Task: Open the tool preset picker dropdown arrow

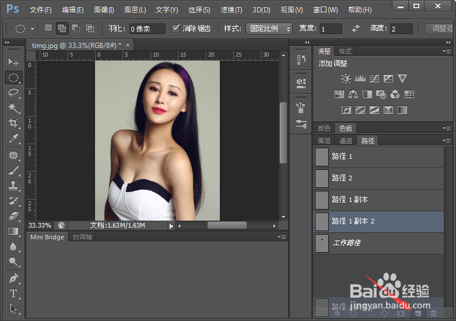Action: [32, 29]
